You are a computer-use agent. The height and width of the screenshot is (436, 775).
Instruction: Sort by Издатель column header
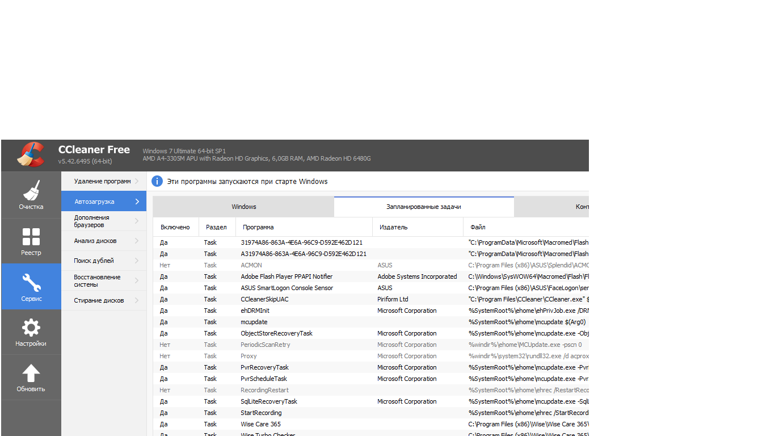click(x=418, y=227)
